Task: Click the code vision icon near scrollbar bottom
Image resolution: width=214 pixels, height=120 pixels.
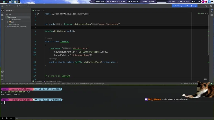Action: (205, 79)
